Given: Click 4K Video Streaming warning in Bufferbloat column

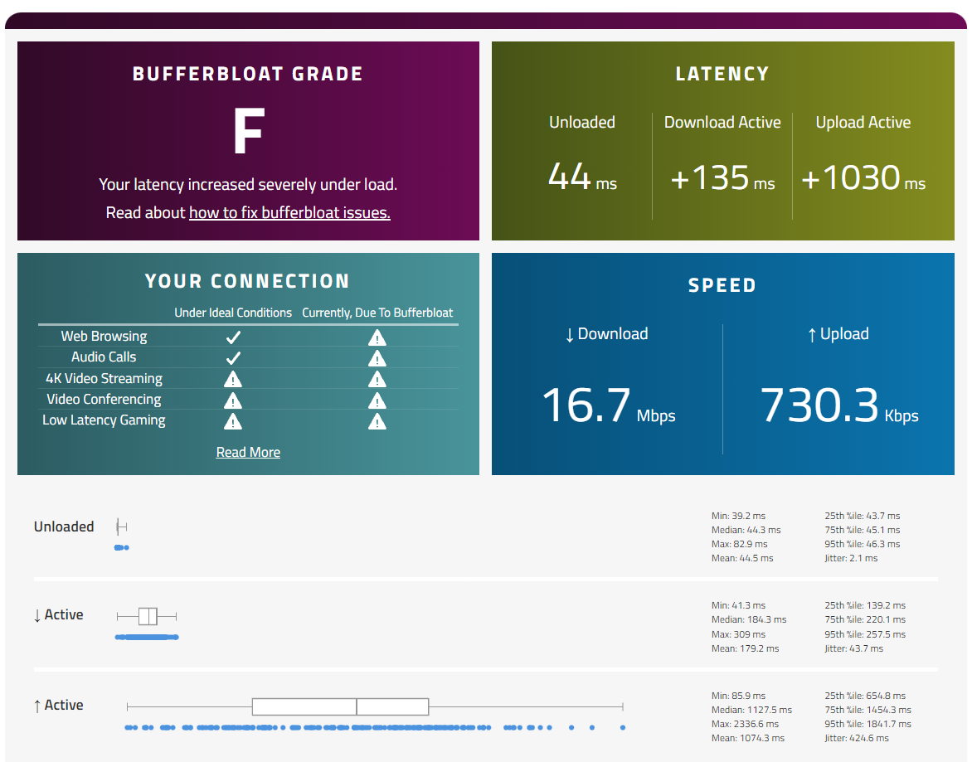Looking at the screenshot, I should pyautogui.click(x=377, y=379).
